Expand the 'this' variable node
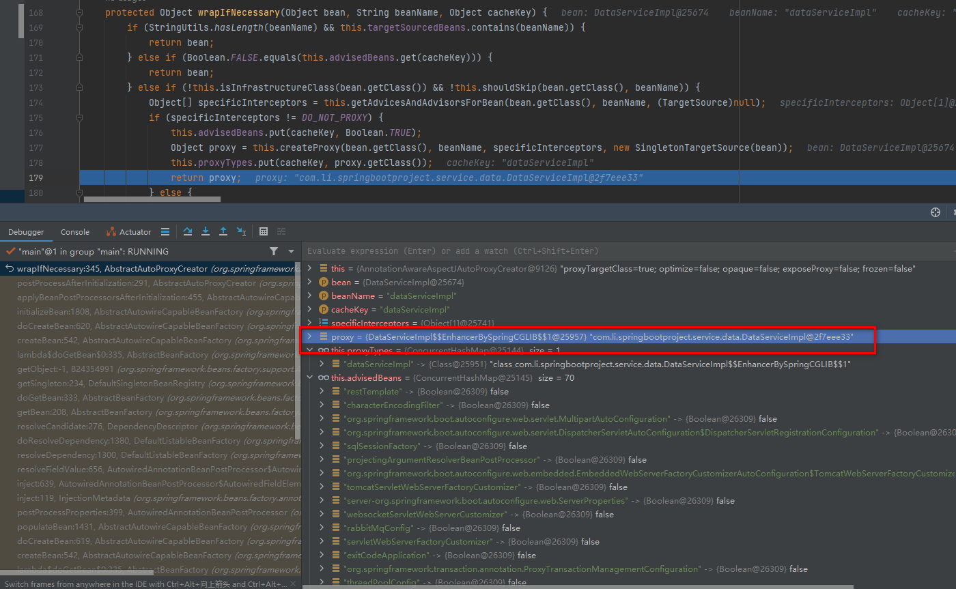956x589 pixels. (x=311, y=269)
